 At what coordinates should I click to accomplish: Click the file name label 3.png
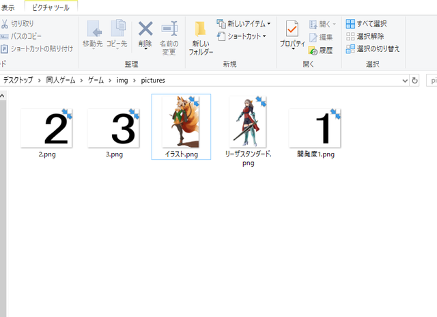(114, 154)
